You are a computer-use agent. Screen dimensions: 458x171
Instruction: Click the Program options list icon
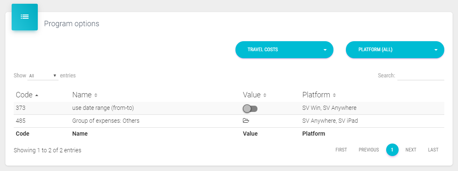tap(24, 17)
